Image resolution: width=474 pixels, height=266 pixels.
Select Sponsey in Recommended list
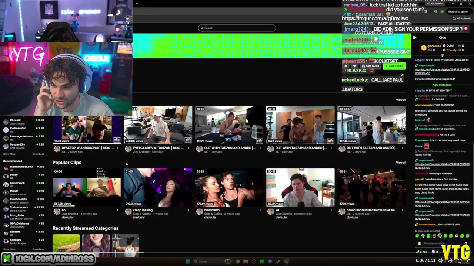point(24,241)
